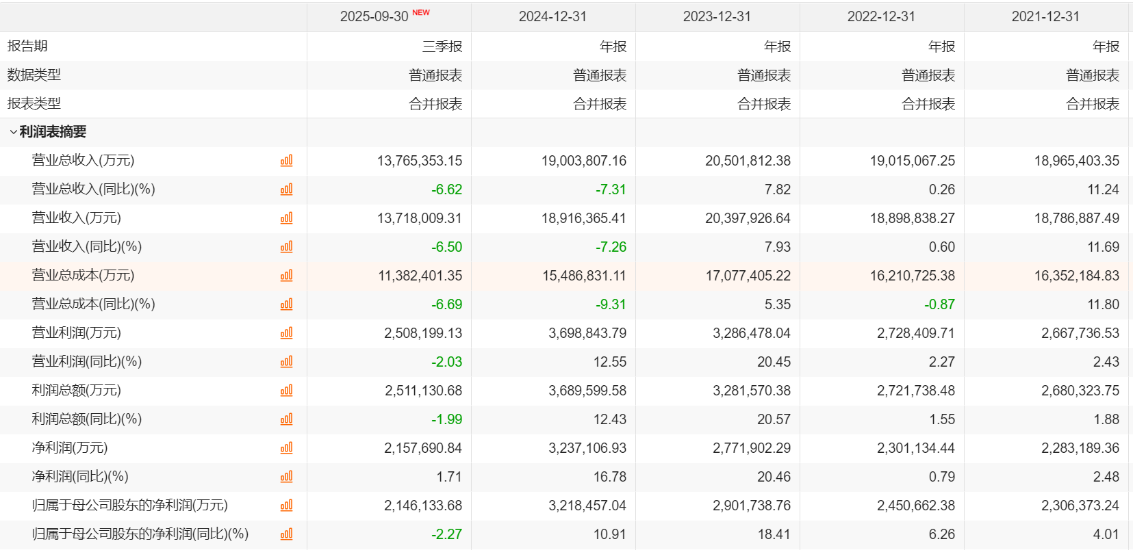Click the 13,765,353.15 revenue value cell
This screenshot has width=1133, height=550.
[419, 161]
